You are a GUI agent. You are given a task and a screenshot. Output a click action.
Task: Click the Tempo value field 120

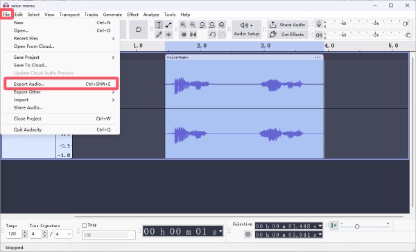(x=14, y=234)
